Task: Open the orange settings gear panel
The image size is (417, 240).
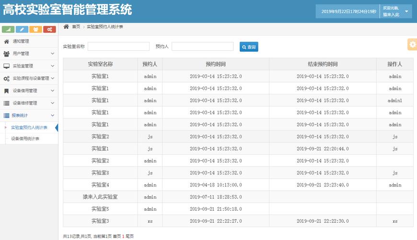Action: pos(412,44)
